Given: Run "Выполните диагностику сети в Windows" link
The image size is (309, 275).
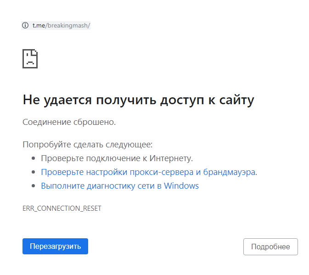Looking at the screenshot, I should click(119, 186).
